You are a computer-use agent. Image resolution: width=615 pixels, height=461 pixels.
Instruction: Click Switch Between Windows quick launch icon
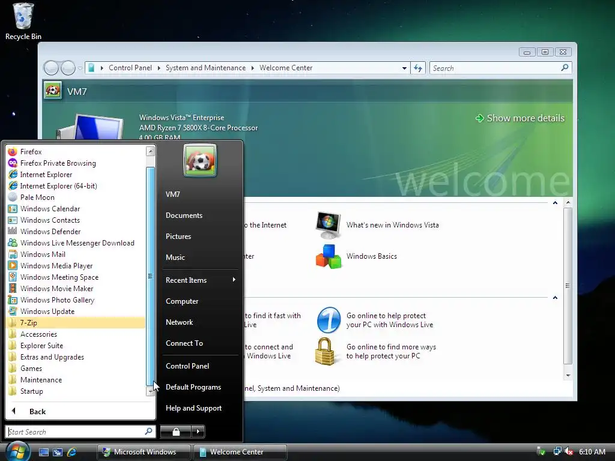[x=58, y=452]
